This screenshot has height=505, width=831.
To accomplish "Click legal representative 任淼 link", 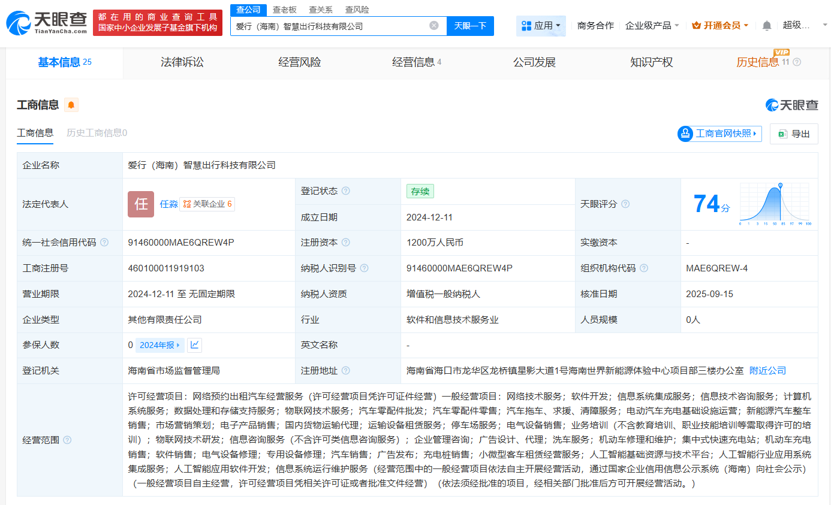I will (170, 204).
